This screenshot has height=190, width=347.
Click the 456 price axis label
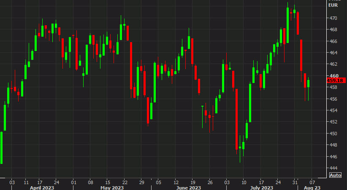click(333, 99)
